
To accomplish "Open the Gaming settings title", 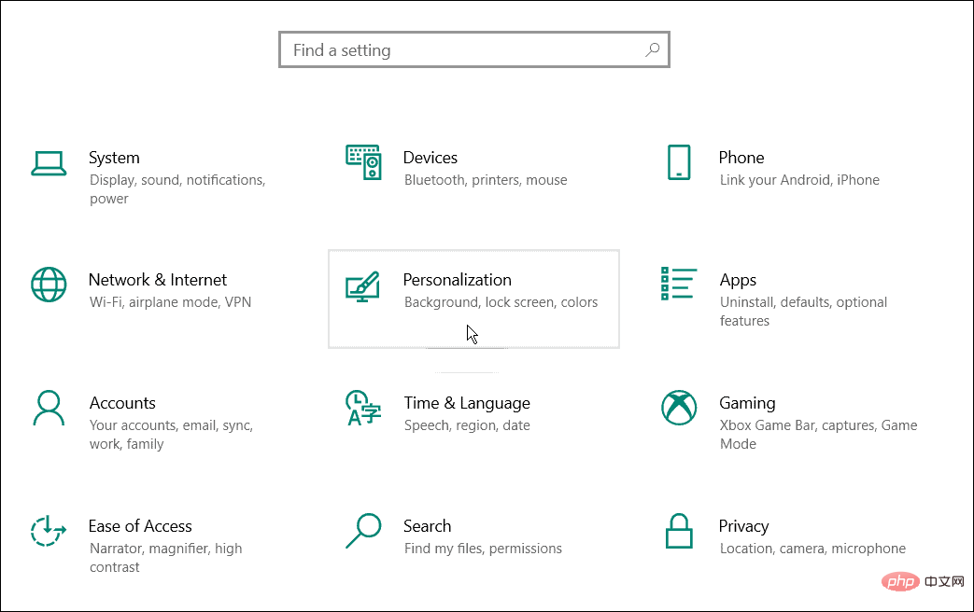I will click(747, 403).
